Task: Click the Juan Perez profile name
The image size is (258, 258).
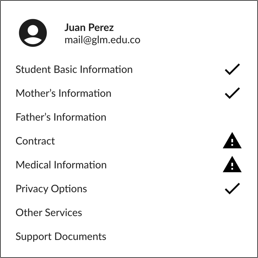Action: pos(89,27)
